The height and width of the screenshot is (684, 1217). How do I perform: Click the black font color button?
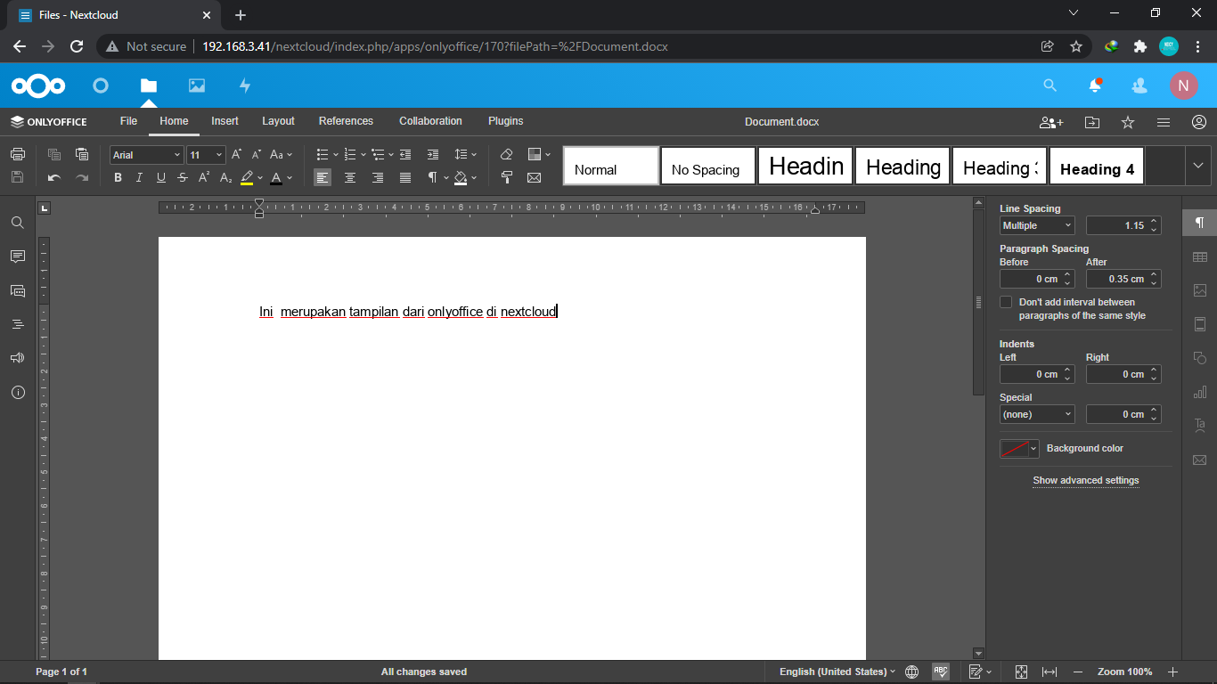tap(276, 177)
